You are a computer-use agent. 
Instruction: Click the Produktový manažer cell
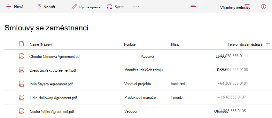tap(141, 98)
